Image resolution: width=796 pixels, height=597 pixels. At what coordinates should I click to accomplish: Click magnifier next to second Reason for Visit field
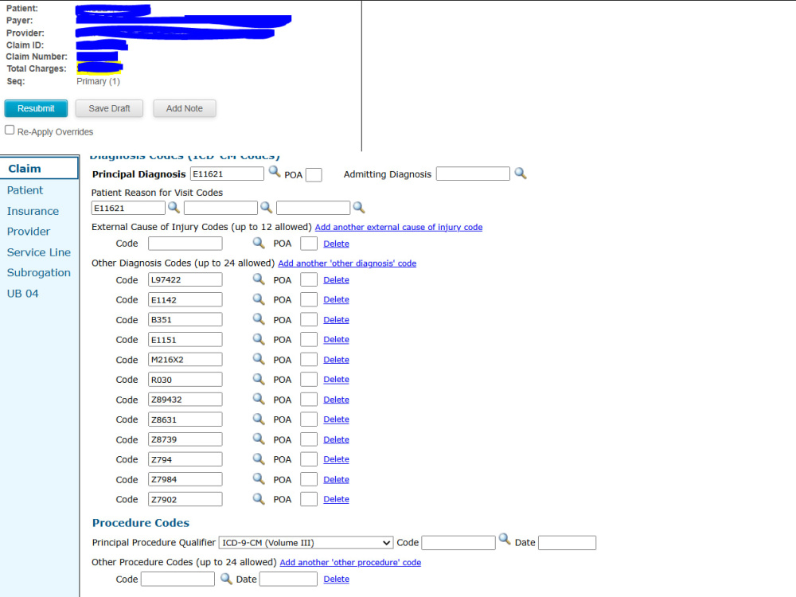coord(267,208)
